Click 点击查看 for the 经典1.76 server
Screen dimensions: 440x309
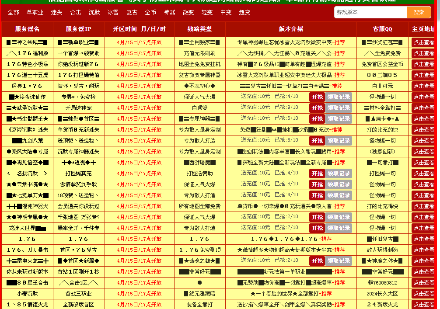[423, 86]
